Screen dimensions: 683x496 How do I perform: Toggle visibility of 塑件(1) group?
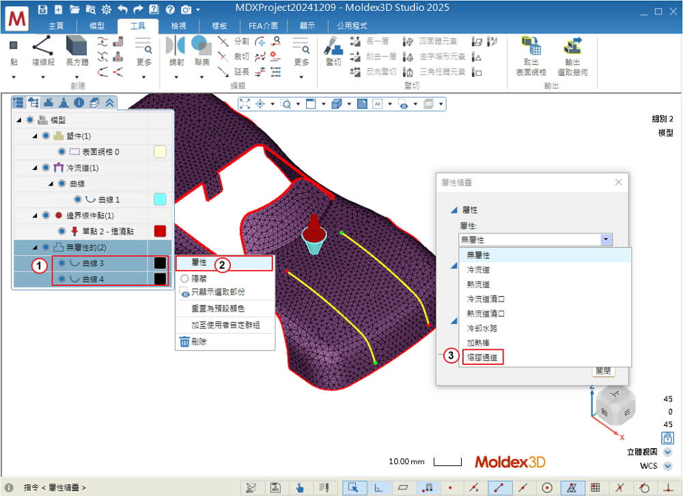coord(46,136)
